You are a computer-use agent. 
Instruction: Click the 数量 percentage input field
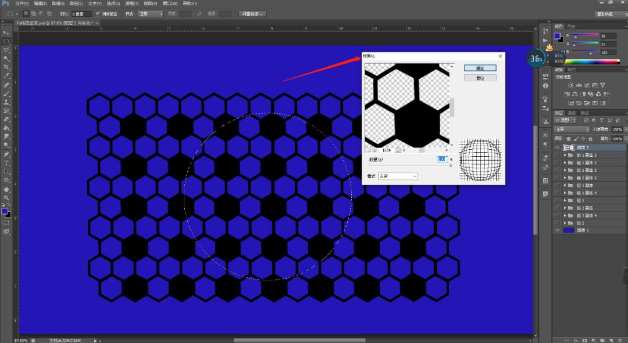tap(442, 159)
